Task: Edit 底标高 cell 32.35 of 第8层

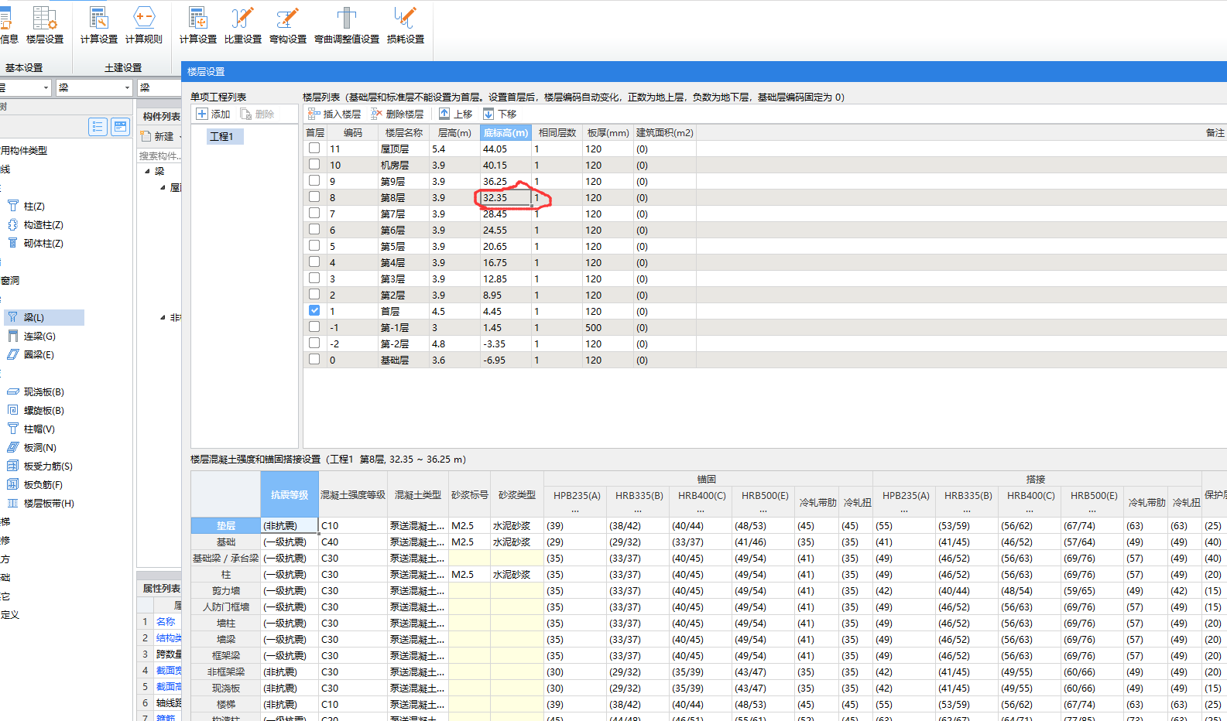Action: 506,197
